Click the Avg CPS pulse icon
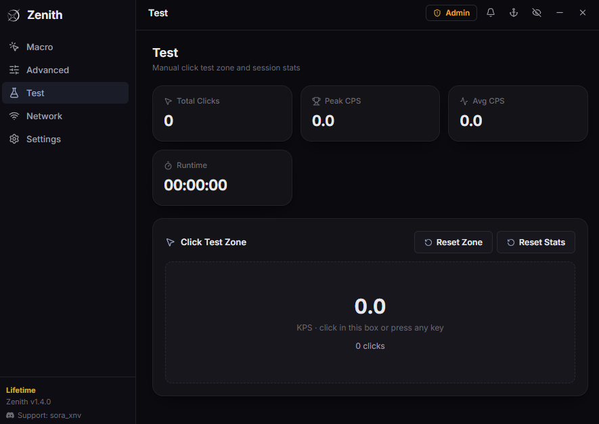 pyautogui.click(x=464, y=101)
